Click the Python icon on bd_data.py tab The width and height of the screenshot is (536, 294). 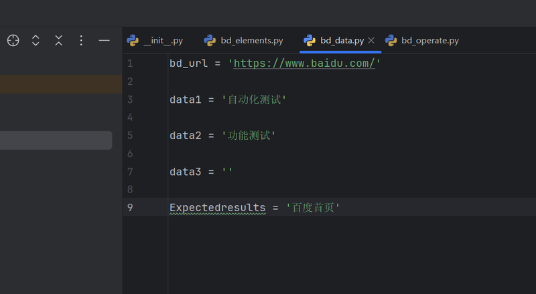point(310,41)
